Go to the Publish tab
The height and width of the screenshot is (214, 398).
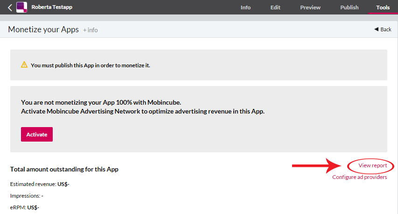pyautogui.click(x=349, y=7)
